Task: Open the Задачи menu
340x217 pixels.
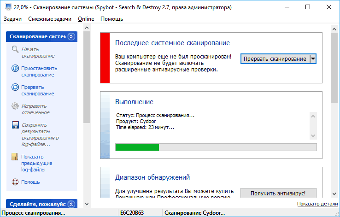Action: (12, 19)
